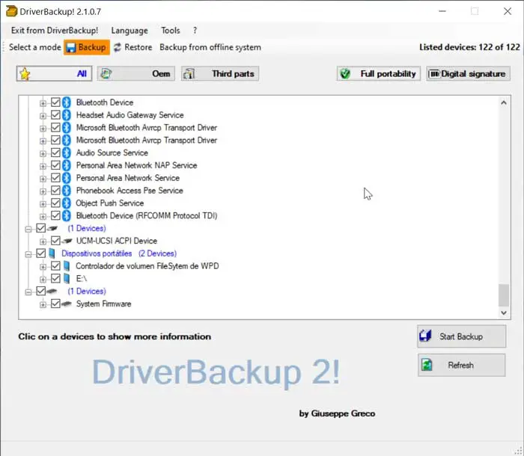This screenshot has width=524, height=456.
Task: Click the Digital signature filter button
Action: click(468, 74)
